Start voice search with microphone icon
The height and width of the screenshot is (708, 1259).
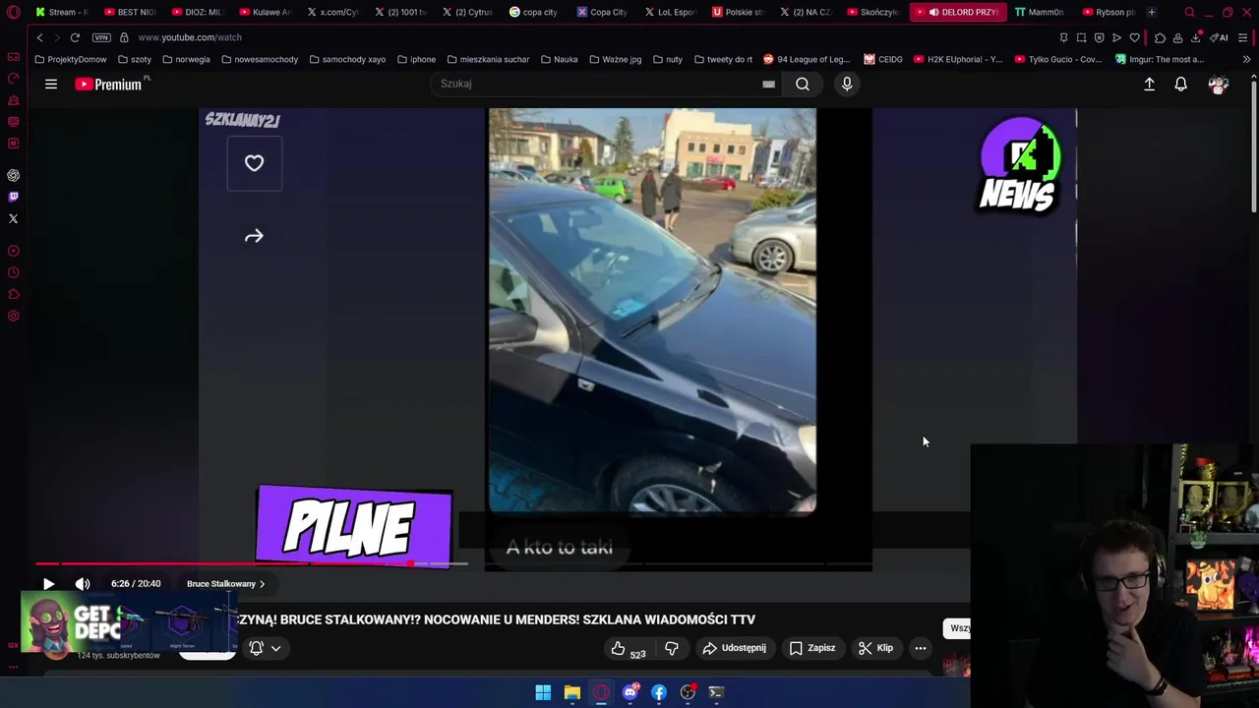click(x=847, y=84)
